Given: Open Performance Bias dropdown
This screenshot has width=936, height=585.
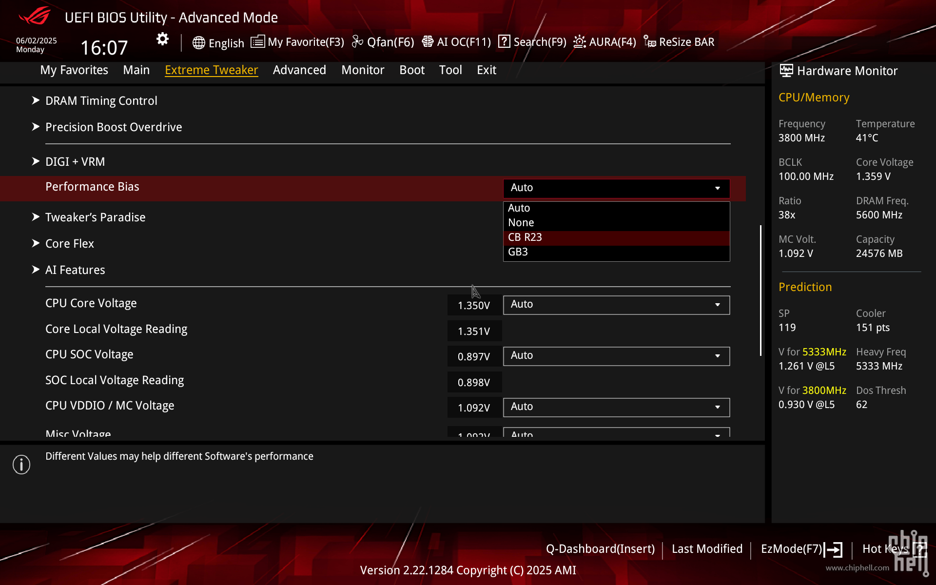Looking at the screenshot, I should 616,188.
